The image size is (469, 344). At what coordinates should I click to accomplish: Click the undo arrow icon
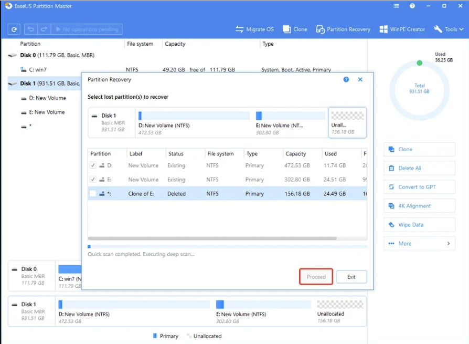click(x=31, y=29)
